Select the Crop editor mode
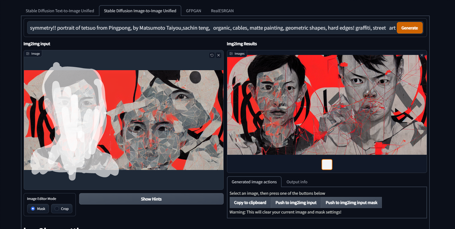This screenshot has width=455, height=229. pyautogui.click(x=62, y=209)
